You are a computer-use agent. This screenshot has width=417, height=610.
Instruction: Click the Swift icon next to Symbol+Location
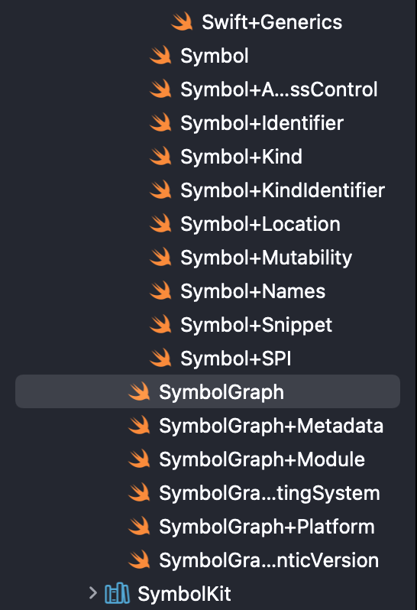point(160,223)
